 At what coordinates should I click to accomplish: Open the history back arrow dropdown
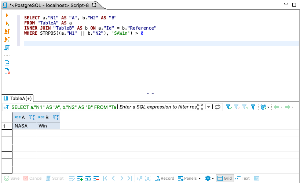(x=281, y=107)
